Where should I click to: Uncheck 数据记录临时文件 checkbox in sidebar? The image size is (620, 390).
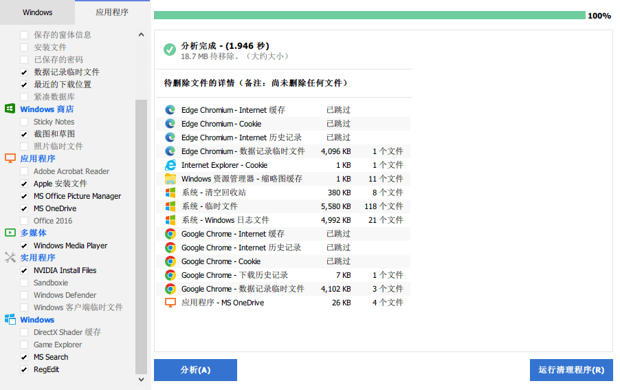point(24,72)
